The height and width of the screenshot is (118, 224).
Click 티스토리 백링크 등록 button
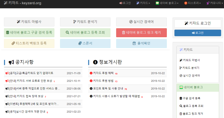(x=29, y=43)
